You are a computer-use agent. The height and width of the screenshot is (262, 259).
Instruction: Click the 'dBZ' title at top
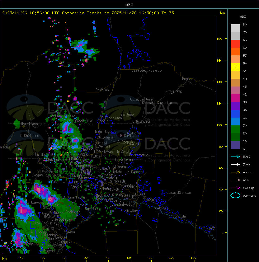point(129,4)
